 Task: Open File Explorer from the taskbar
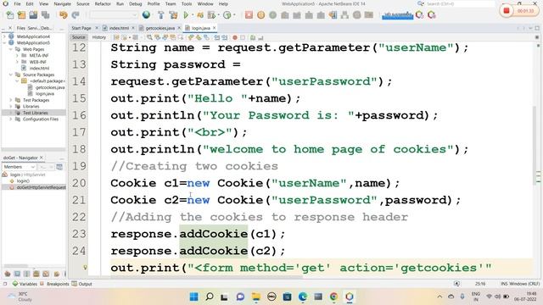[x=256, y=297]
